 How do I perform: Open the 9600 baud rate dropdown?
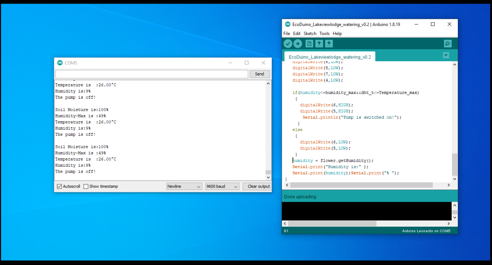point(222,186)
